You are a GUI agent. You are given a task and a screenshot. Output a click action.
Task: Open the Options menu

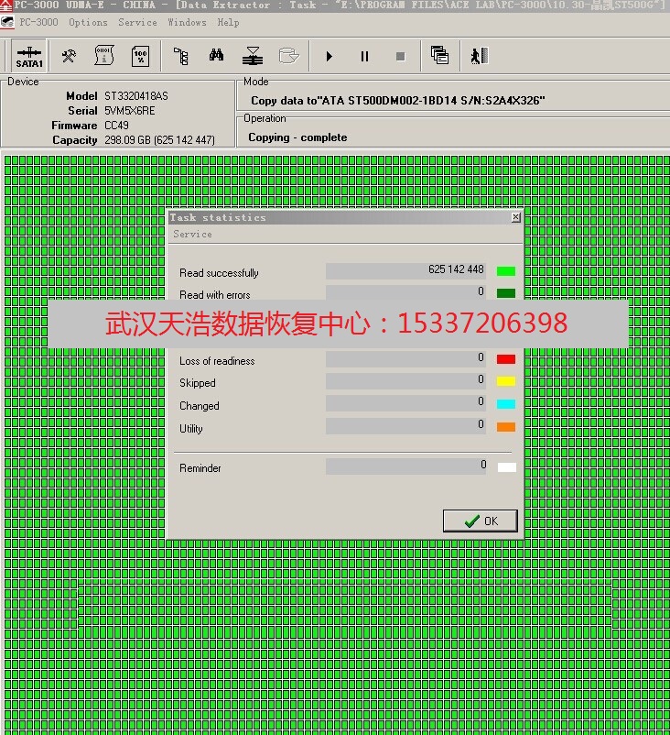(88, 22)
